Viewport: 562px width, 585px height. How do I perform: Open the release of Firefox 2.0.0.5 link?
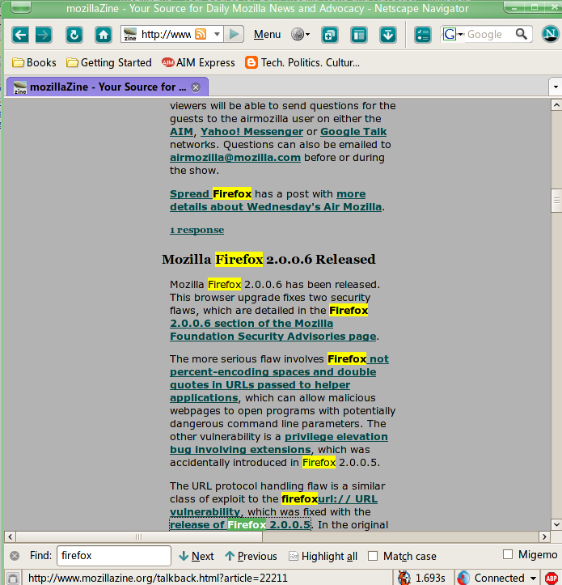[240, 525]
